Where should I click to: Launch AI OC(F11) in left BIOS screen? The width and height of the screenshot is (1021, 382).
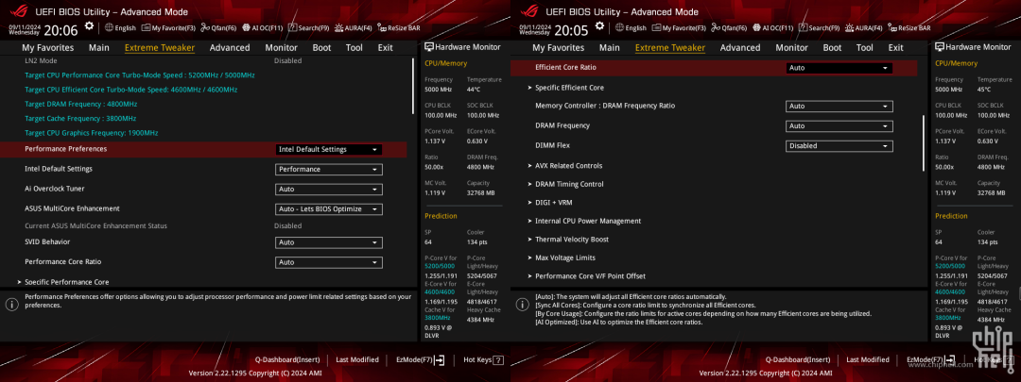(x=263, y=28)
